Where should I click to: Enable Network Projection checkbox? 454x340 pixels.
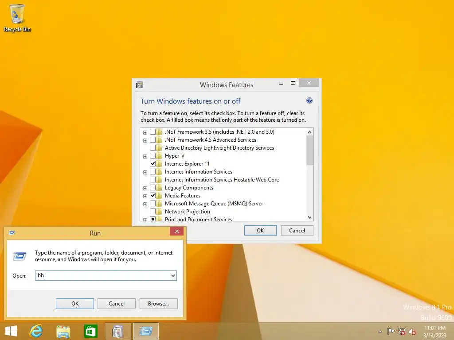pos(153,212)
